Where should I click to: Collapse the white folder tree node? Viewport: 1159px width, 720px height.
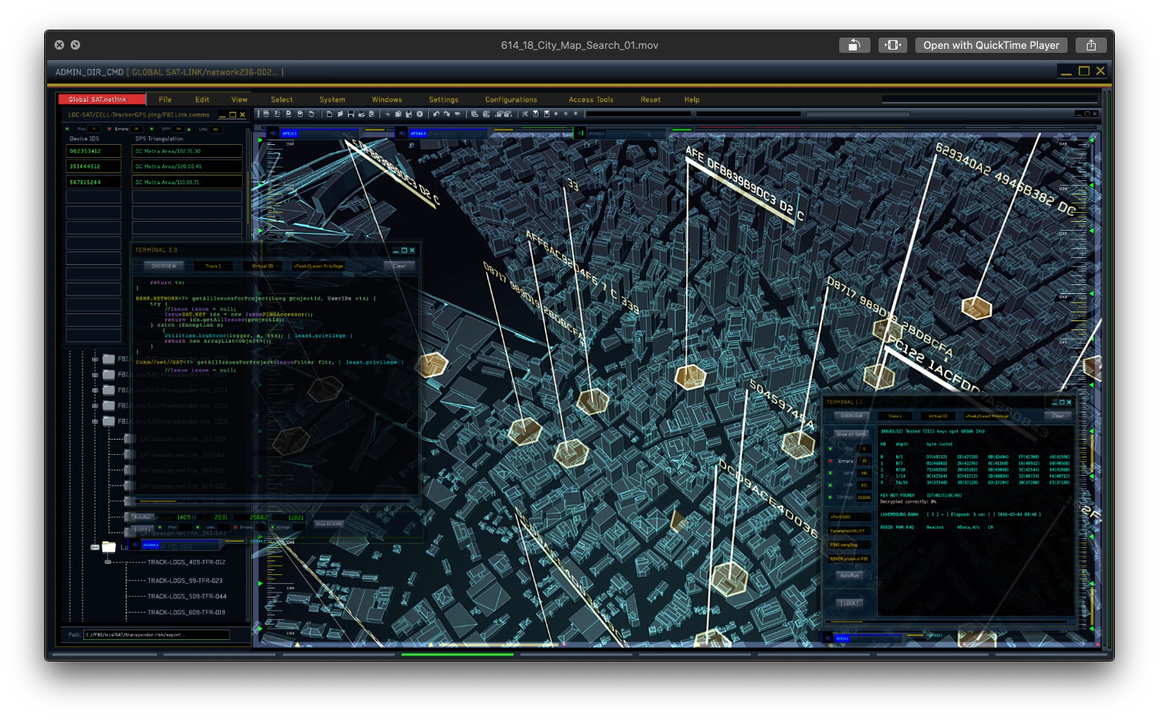[x=95, y=547]
